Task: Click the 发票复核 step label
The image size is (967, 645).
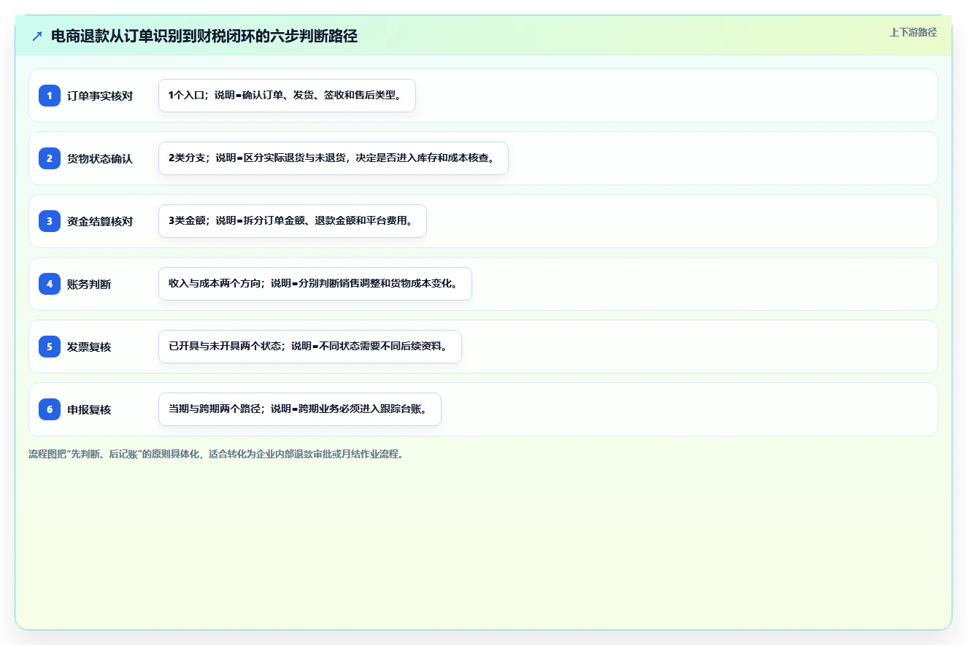Action: pos(89,347)
